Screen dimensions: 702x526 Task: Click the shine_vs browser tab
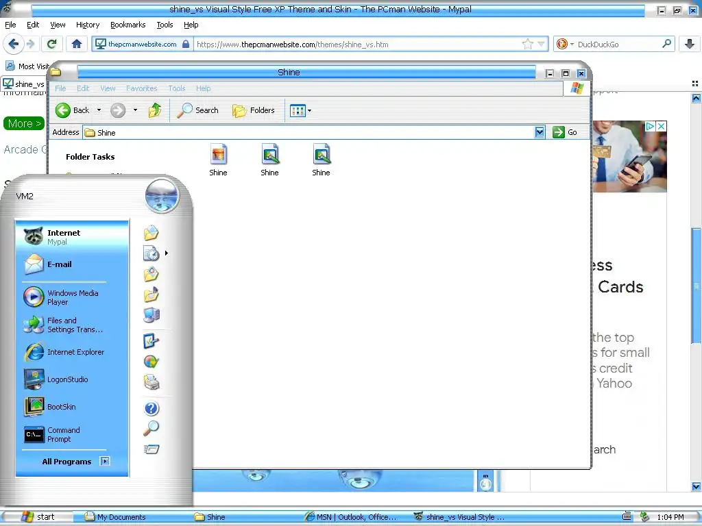point(24,84)
